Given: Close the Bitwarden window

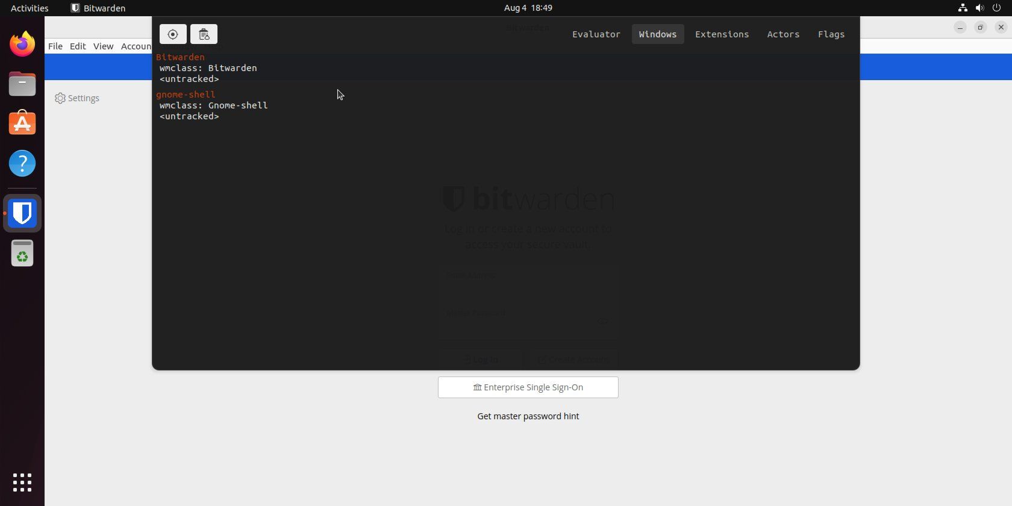Looking at the screenshot, I should 1001,27.
